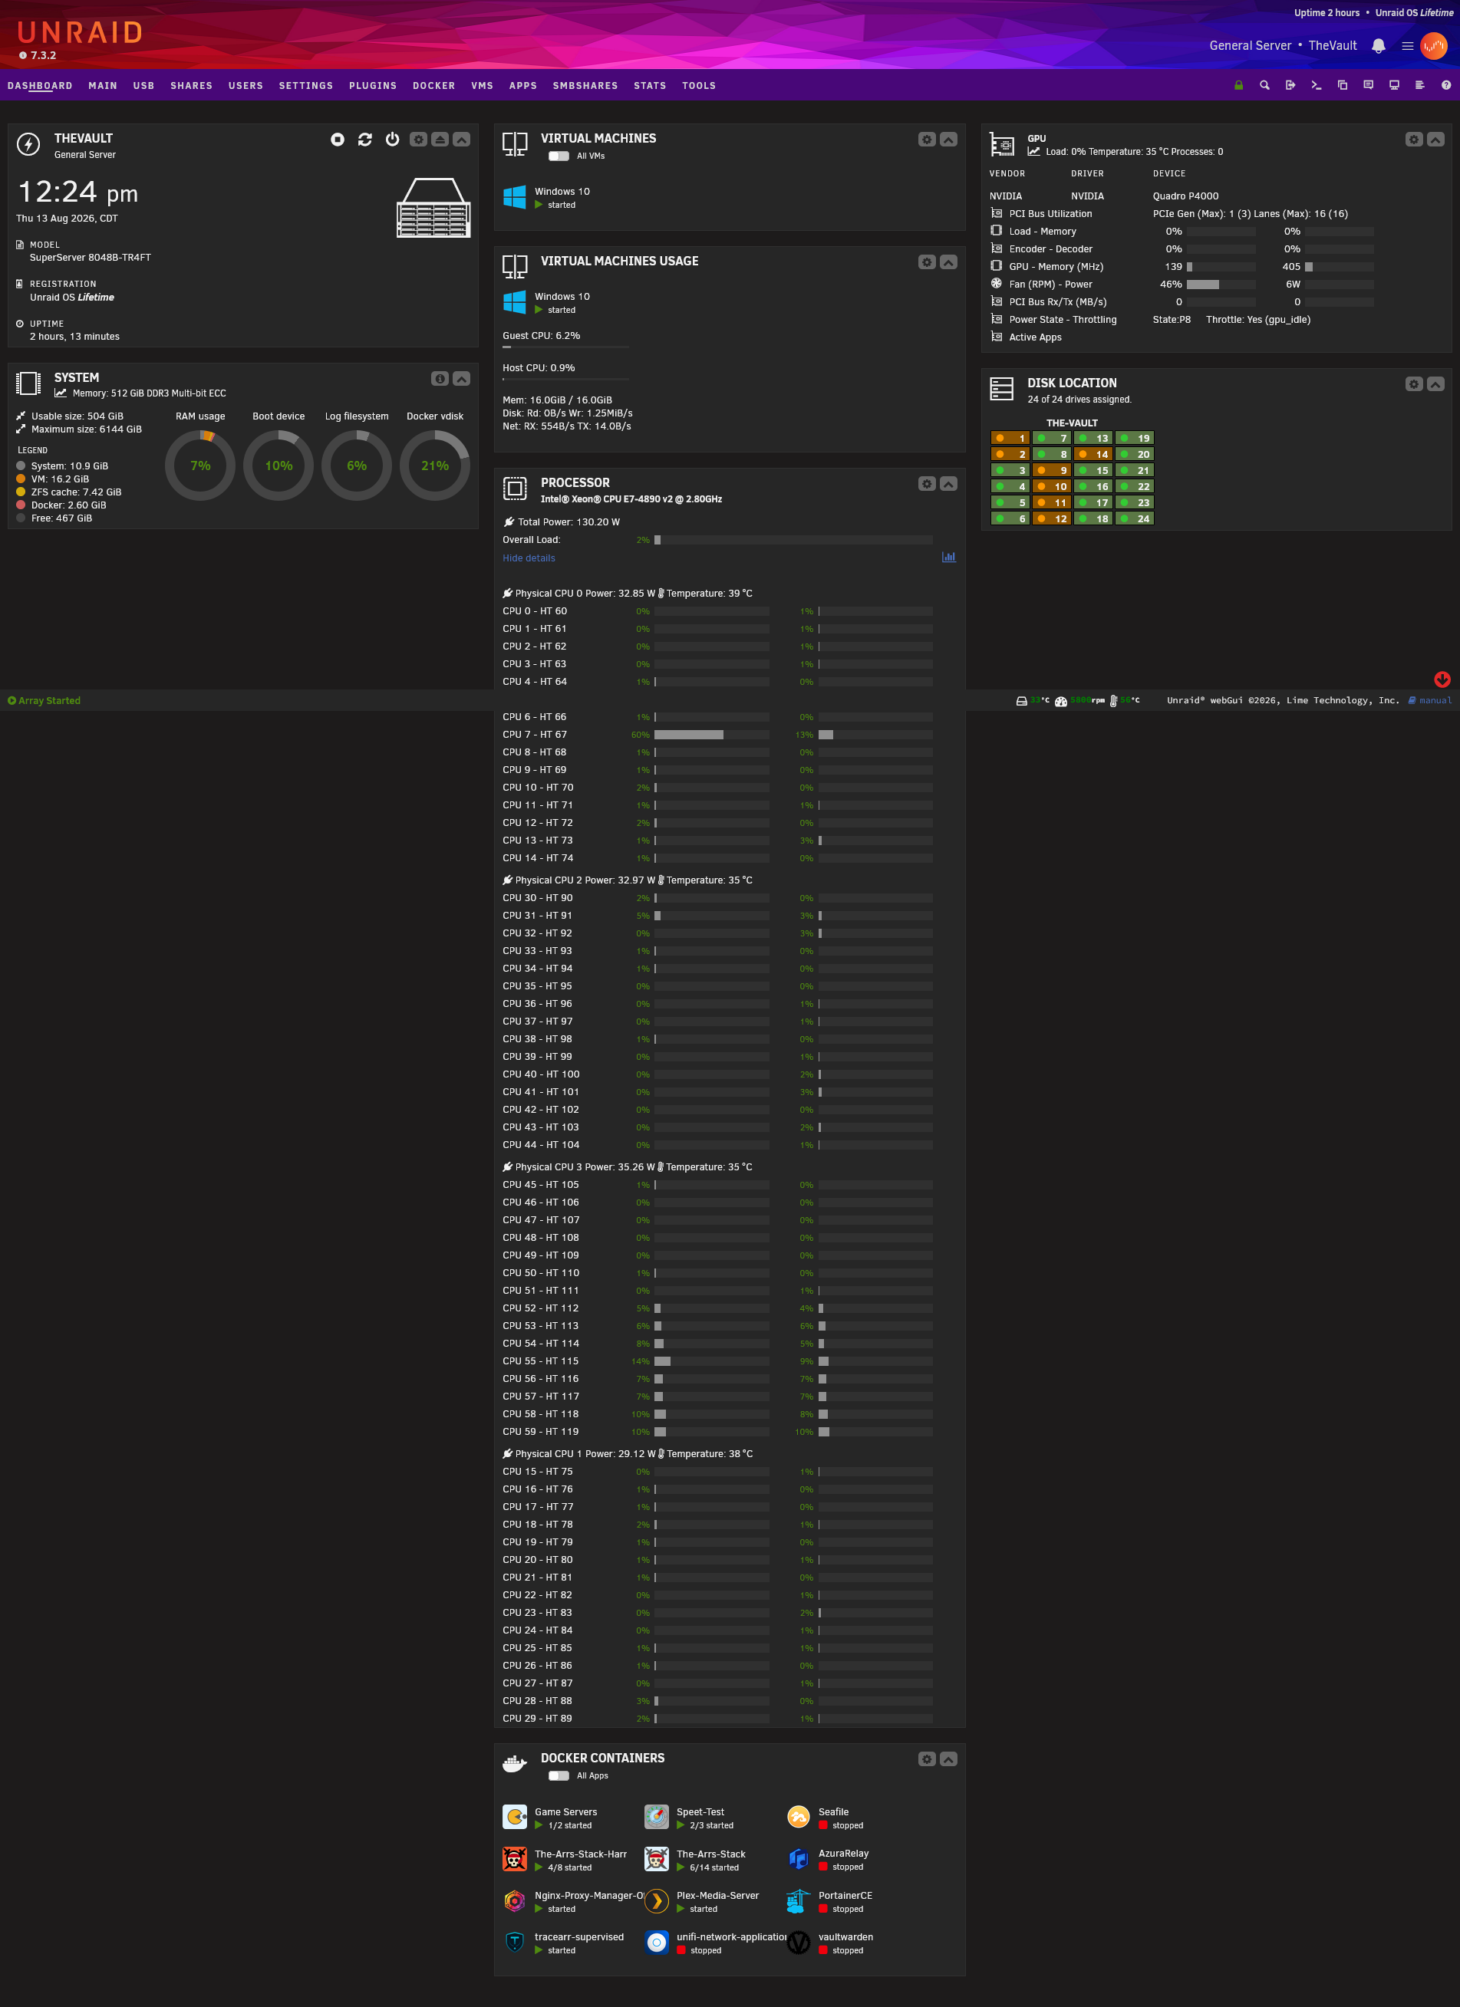Screen dimensions: 1460x2007
Task: Click the help question mark icon
Action: coord(1446,86)
